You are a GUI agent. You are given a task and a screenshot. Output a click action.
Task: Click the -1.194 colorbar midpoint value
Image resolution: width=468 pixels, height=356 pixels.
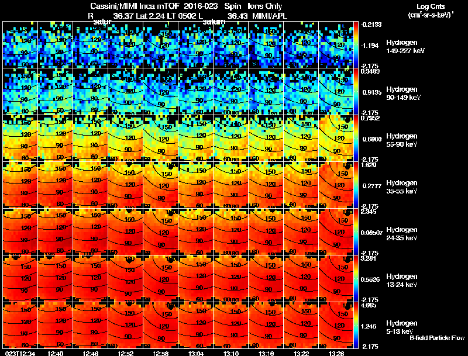tap(370, 46)
